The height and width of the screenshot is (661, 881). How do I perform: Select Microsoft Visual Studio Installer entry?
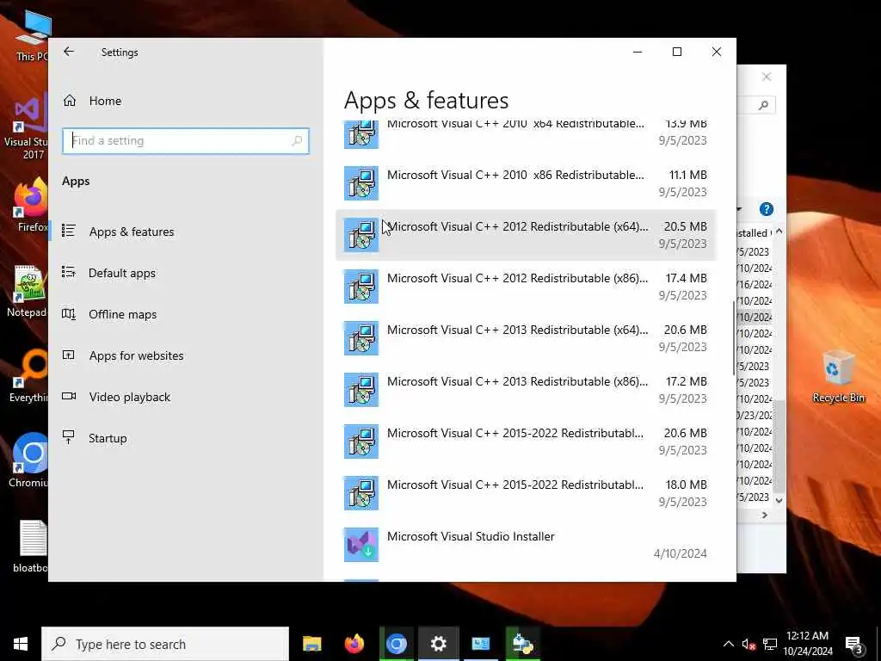click(526, 545)
